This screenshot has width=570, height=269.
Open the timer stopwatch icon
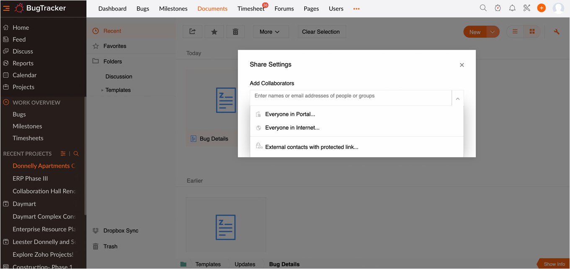(498, 8)
